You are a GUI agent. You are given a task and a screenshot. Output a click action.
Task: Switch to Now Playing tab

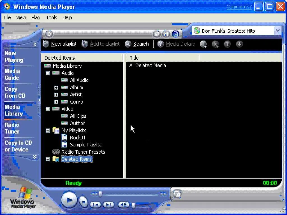click(x=14, y=57)
